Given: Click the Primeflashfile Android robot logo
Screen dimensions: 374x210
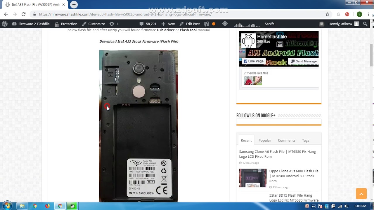Looking at the screenshot, I should click(248, 41).
